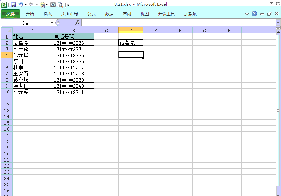Image resolution: width=281 pixels, height=196 pixels.
Task: Select cell containing 朱元璋
Action: [x=33, y=55]
